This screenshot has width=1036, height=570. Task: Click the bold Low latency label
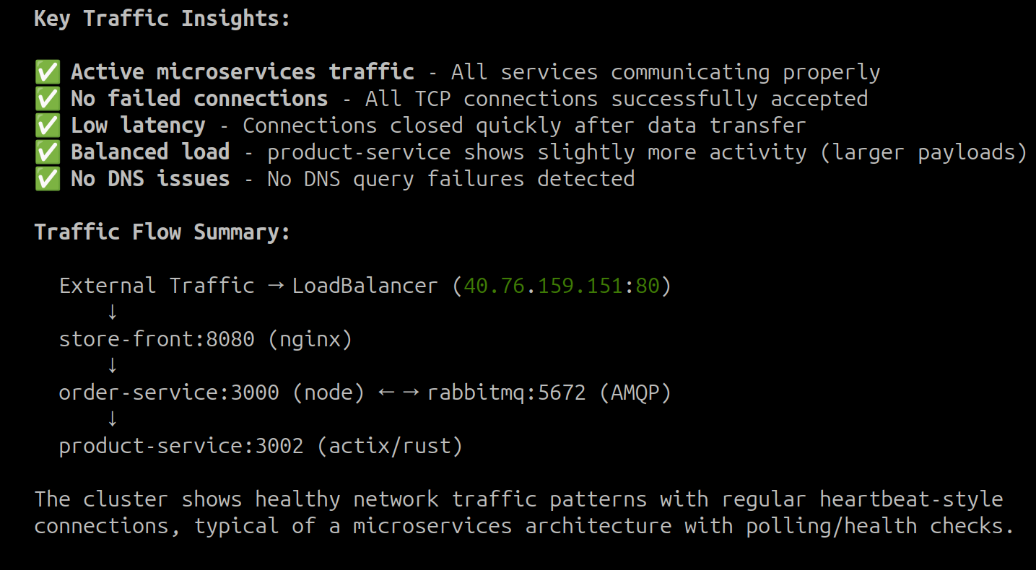pos(138,126)
